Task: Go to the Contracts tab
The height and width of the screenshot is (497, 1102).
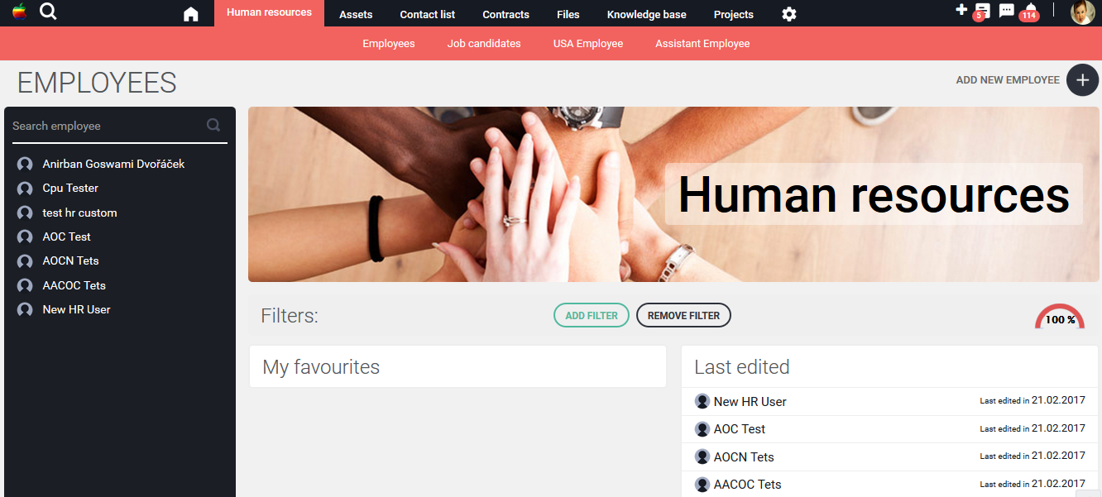Action: coord(505,14)
